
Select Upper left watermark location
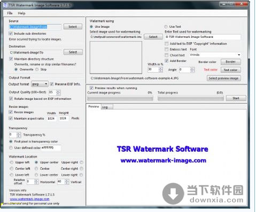12,162
